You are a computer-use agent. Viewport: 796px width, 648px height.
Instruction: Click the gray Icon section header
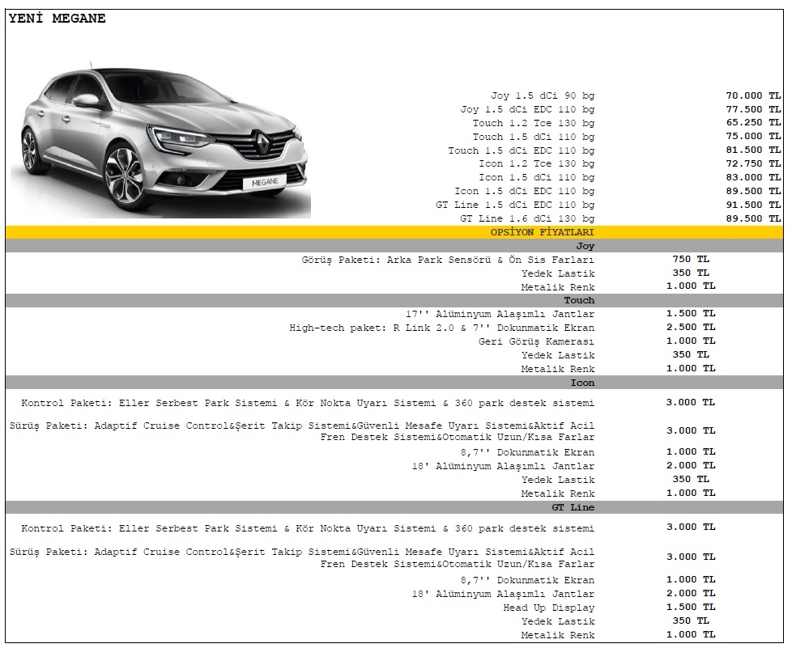pos(394,383)
